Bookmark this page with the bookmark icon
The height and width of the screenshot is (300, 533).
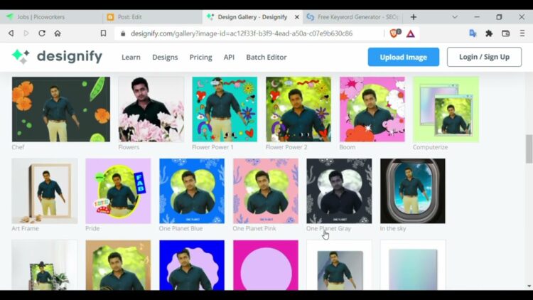[x=103, y=33]
